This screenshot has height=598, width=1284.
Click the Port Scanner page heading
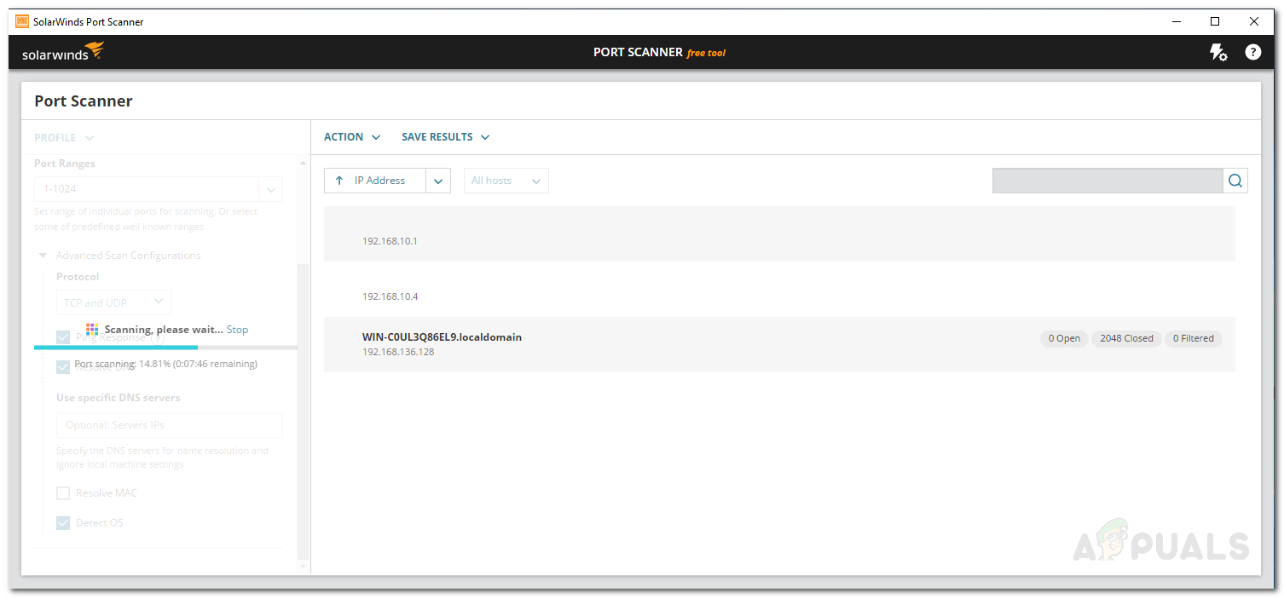pyautogui.click(x=84, y=101)
